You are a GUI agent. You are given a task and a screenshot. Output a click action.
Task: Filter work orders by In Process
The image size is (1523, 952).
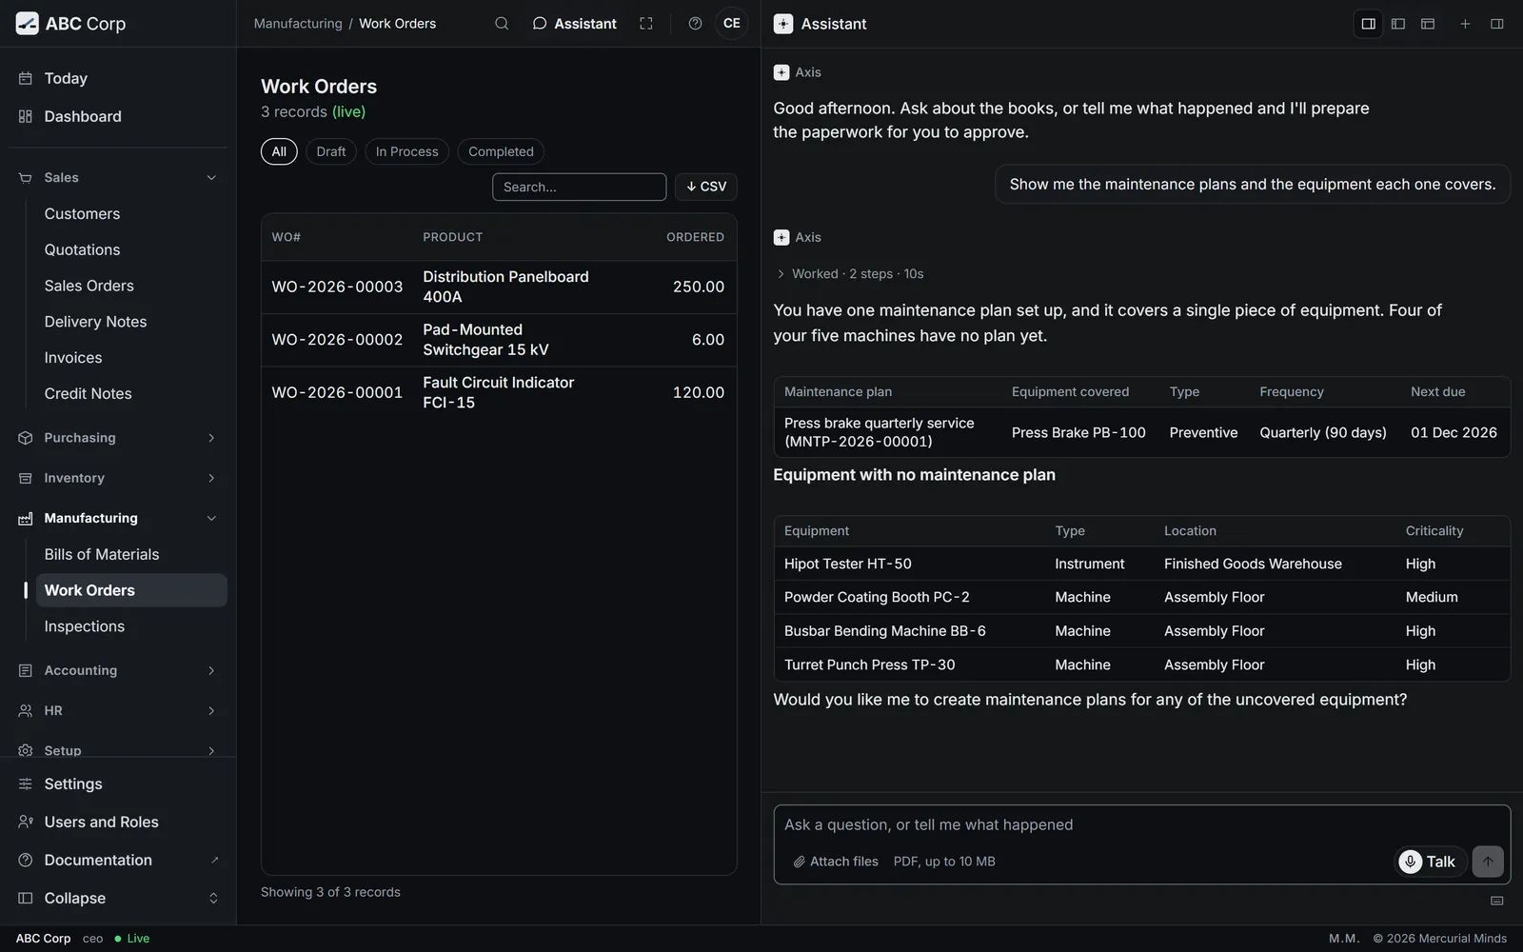pyautogui.click(x=406, y=151)
